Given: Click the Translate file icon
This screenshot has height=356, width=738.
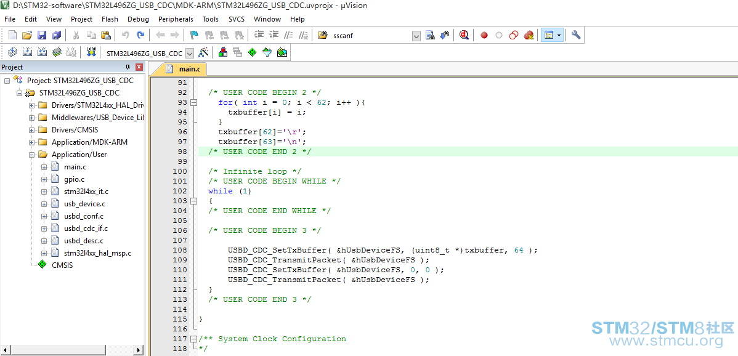Looking at the screenshot, I should [13, 52].
